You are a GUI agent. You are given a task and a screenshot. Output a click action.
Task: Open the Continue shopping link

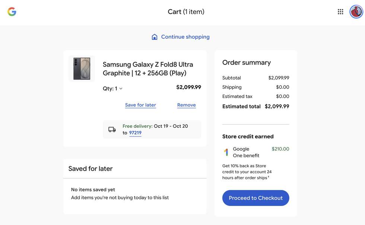[x=185, y=37]
